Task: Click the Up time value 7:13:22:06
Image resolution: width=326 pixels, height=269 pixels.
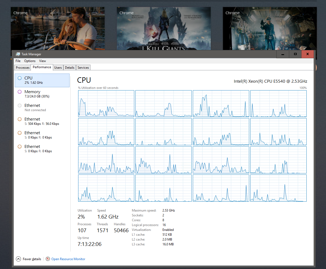Action: coord(90,244)
